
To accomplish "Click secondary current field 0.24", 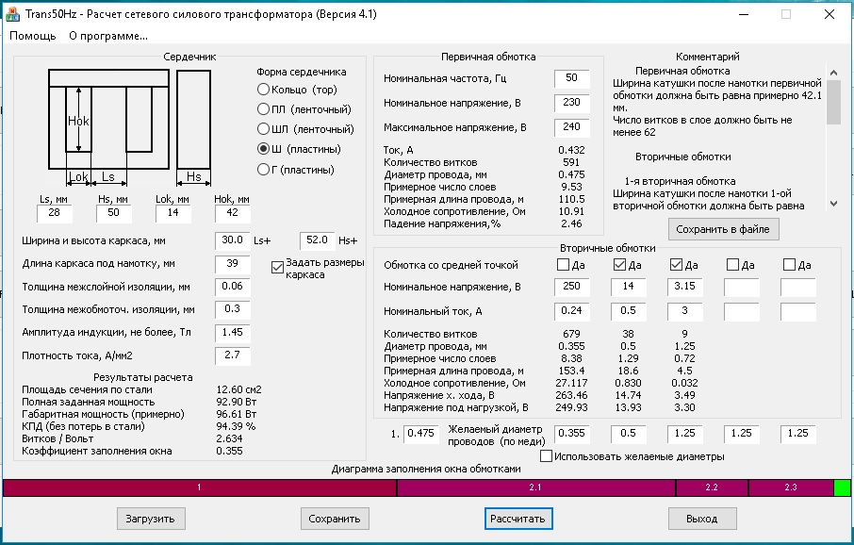I will (x=572, y=311).
